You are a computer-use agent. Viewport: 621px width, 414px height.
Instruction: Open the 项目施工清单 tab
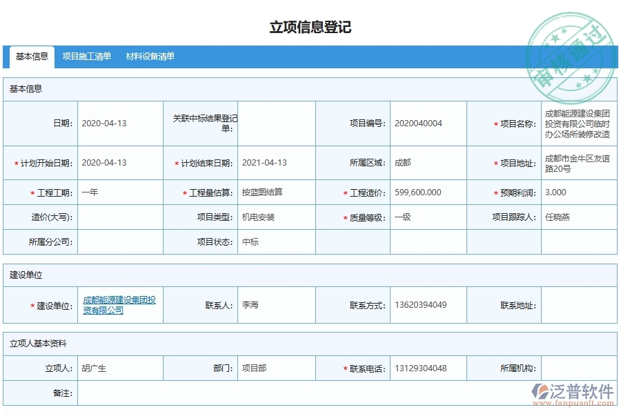[x=86, y=57]
